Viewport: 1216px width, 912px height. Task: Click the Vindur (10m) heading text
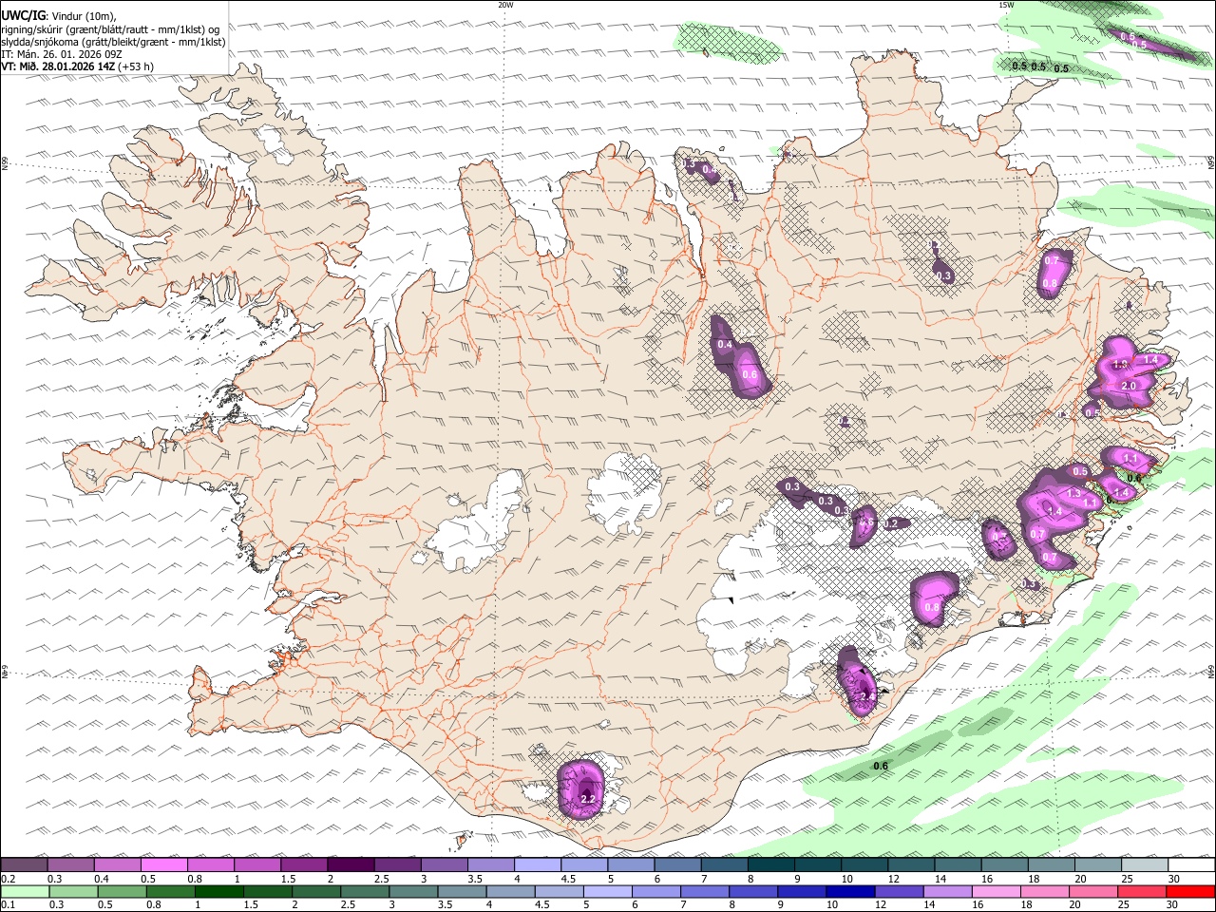pos(82,16)
